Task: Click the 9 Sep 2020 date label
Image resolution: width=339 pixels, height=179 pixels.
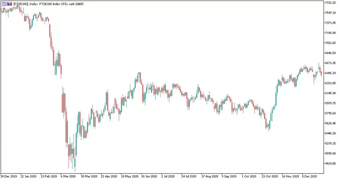Action: pyautogui.click(x=229, y=176)
